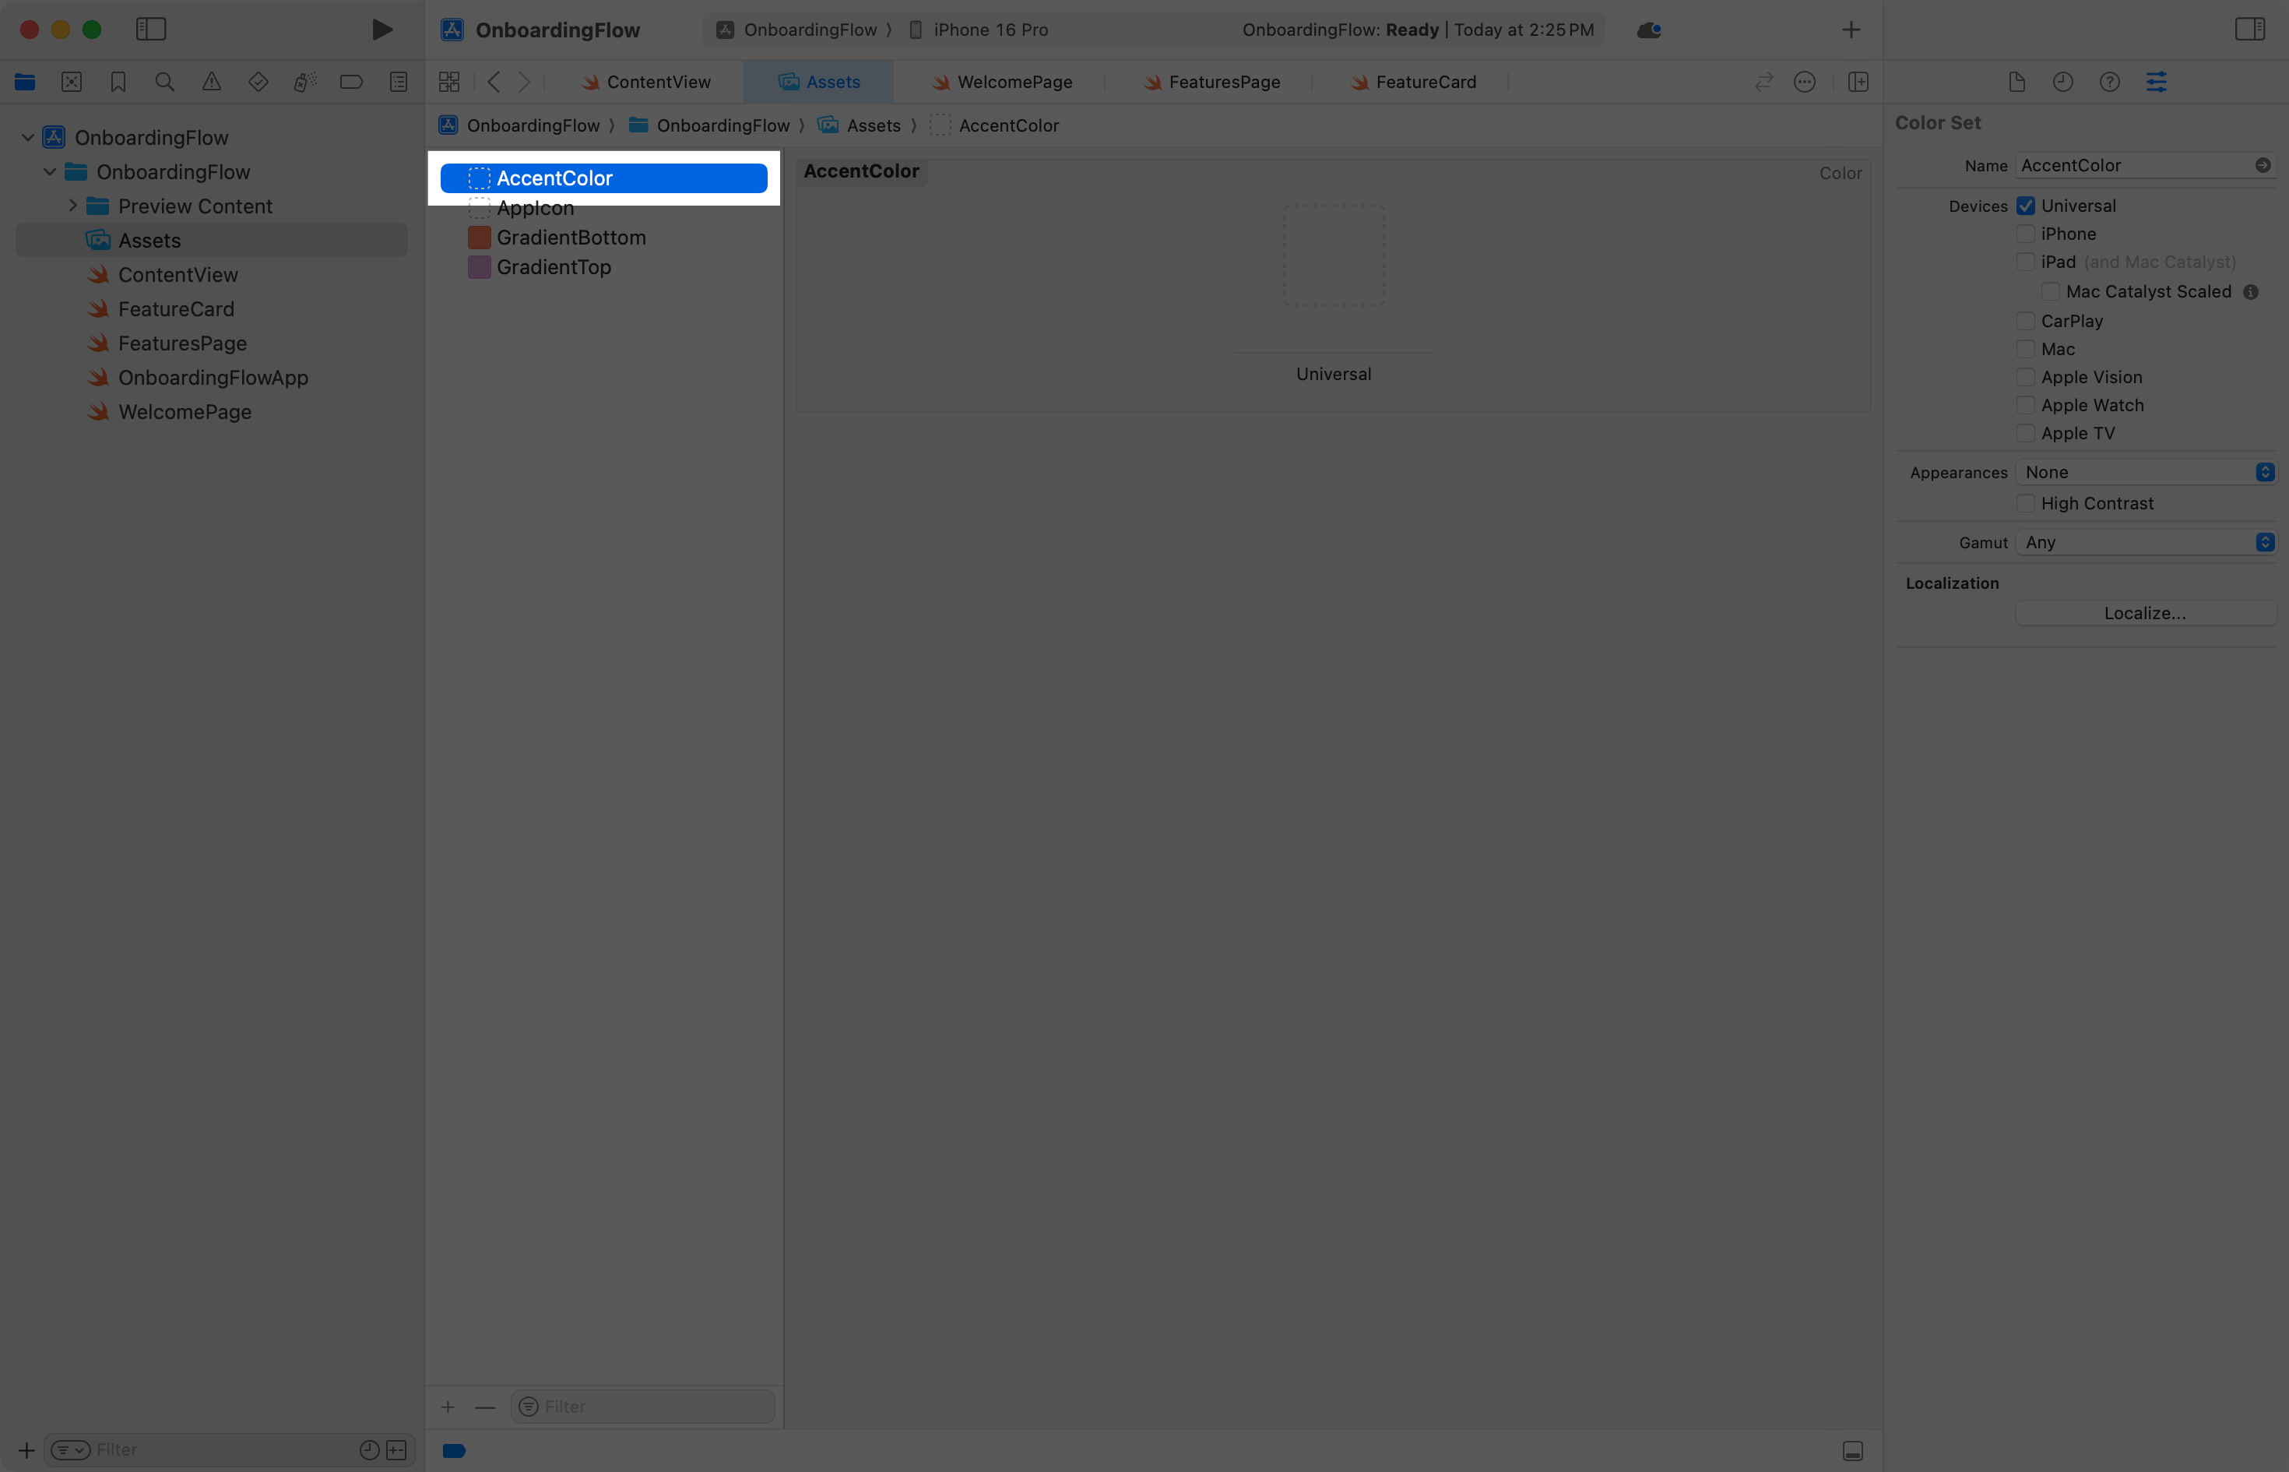
Task: Open the Breakpoint navigator tag icon
Action: [350, 81]
